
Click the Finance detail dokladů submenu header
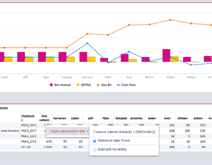tap(124, 132)
